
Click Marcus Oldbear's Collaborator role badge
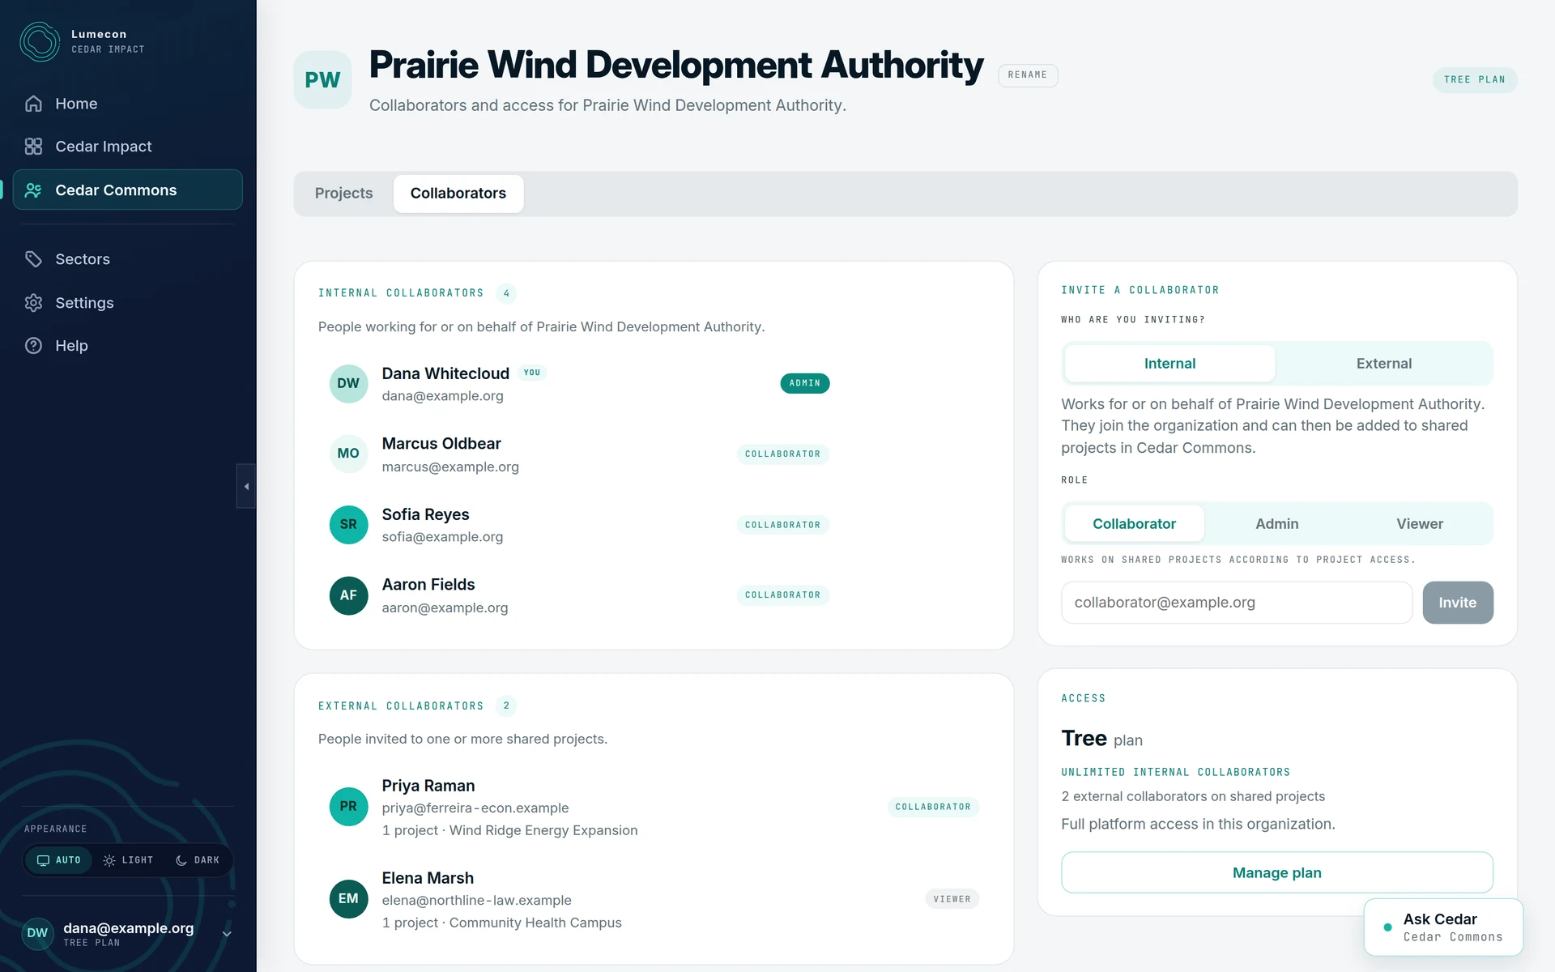pos(782,454)
